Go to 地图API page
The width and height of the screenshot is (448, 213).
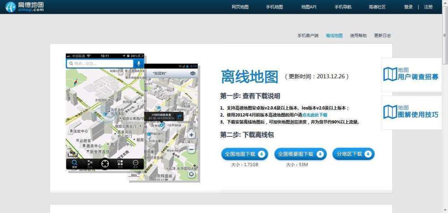(x=309, y=7)
